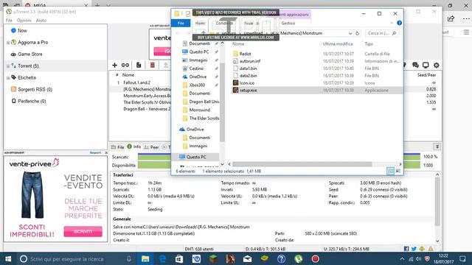Select the Redist folder
Viewport: 472px width, 265px height.
245,54
